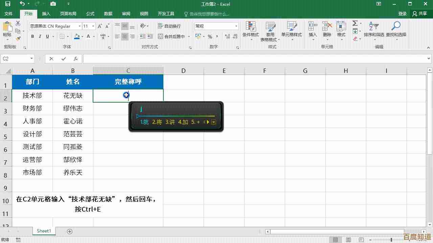This screenshot has width=433, height=243.
Task: Select the Paste icon
Action: (7, 29)
